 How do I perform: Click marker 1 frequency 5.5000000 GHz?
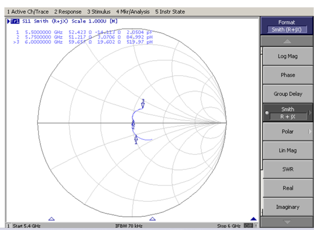pos(44,32)
